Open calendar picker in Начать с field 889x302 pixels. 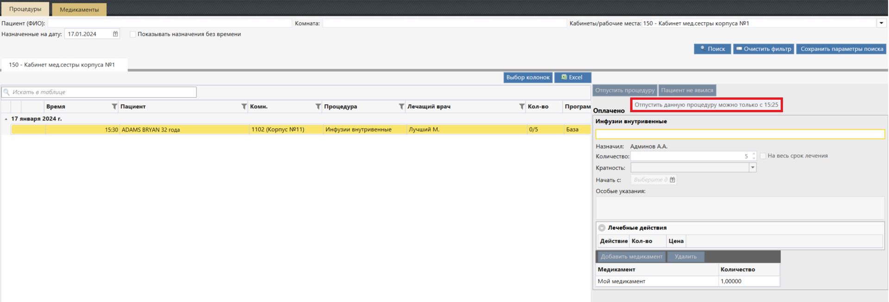pos(672,180)
